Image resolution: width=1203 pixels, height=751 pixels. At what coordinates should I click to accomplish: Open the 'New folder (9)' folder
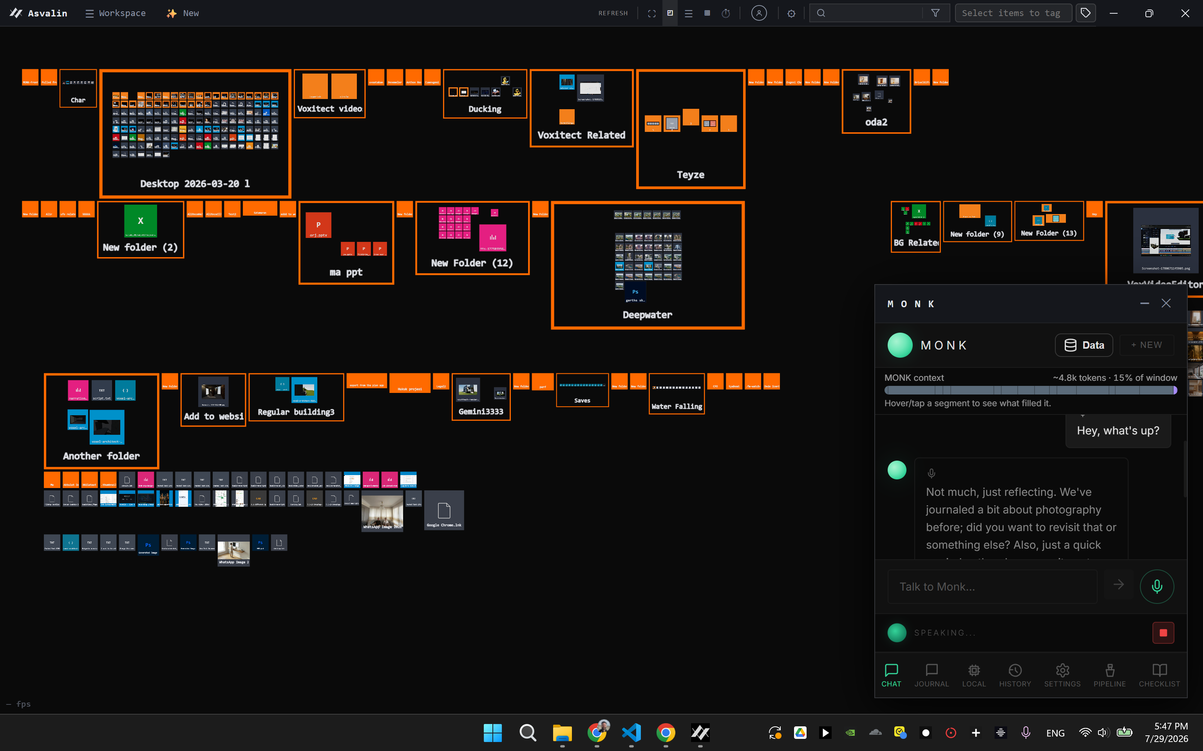(x=977, y=222)
